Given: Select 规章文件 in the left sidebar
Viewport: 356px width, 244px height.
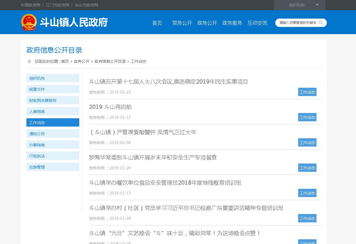Looking at the screenshot, I should [53, 89].
